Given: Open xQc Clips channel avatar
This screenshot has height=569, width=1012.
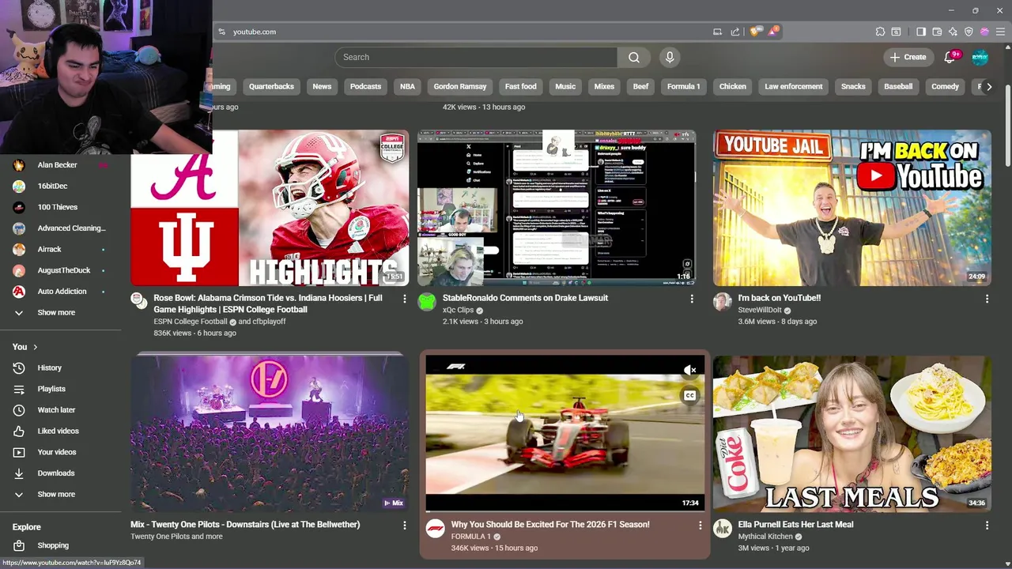Looking at the screenshot, I should point(427,301).
